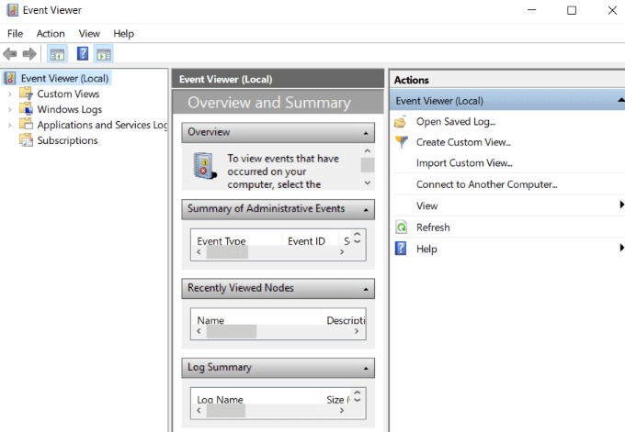Click the View action label in Actions pane

coord(426,205)
